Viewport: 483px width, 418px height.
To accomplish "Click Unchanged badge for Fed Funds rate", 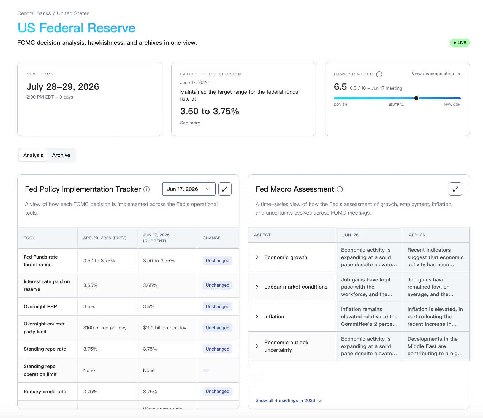I will [x=218, y=261].
